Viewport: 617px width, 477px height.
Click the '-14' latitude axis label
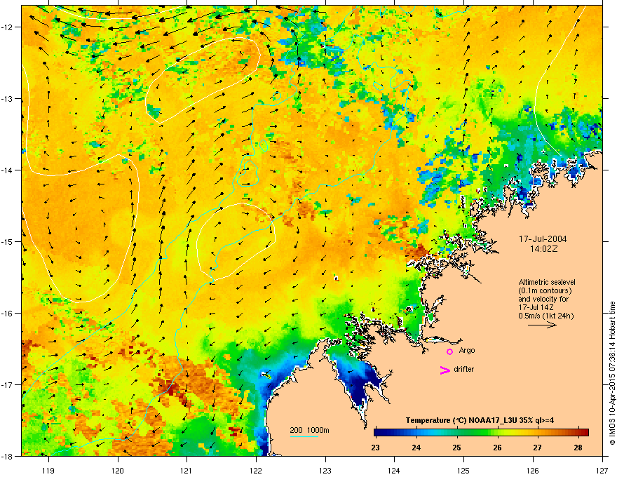click(x=8, y=170)
